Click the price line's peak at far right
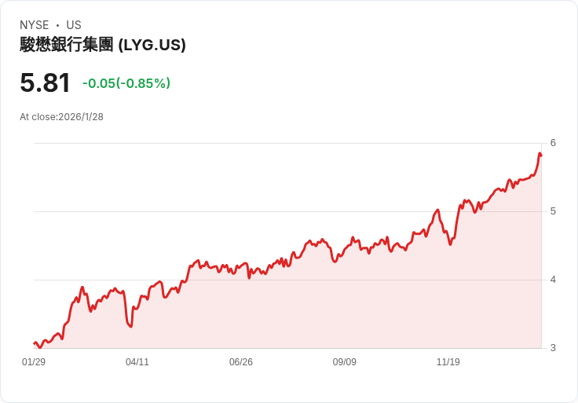The image size is (578, 403). (x=540, y=153)
